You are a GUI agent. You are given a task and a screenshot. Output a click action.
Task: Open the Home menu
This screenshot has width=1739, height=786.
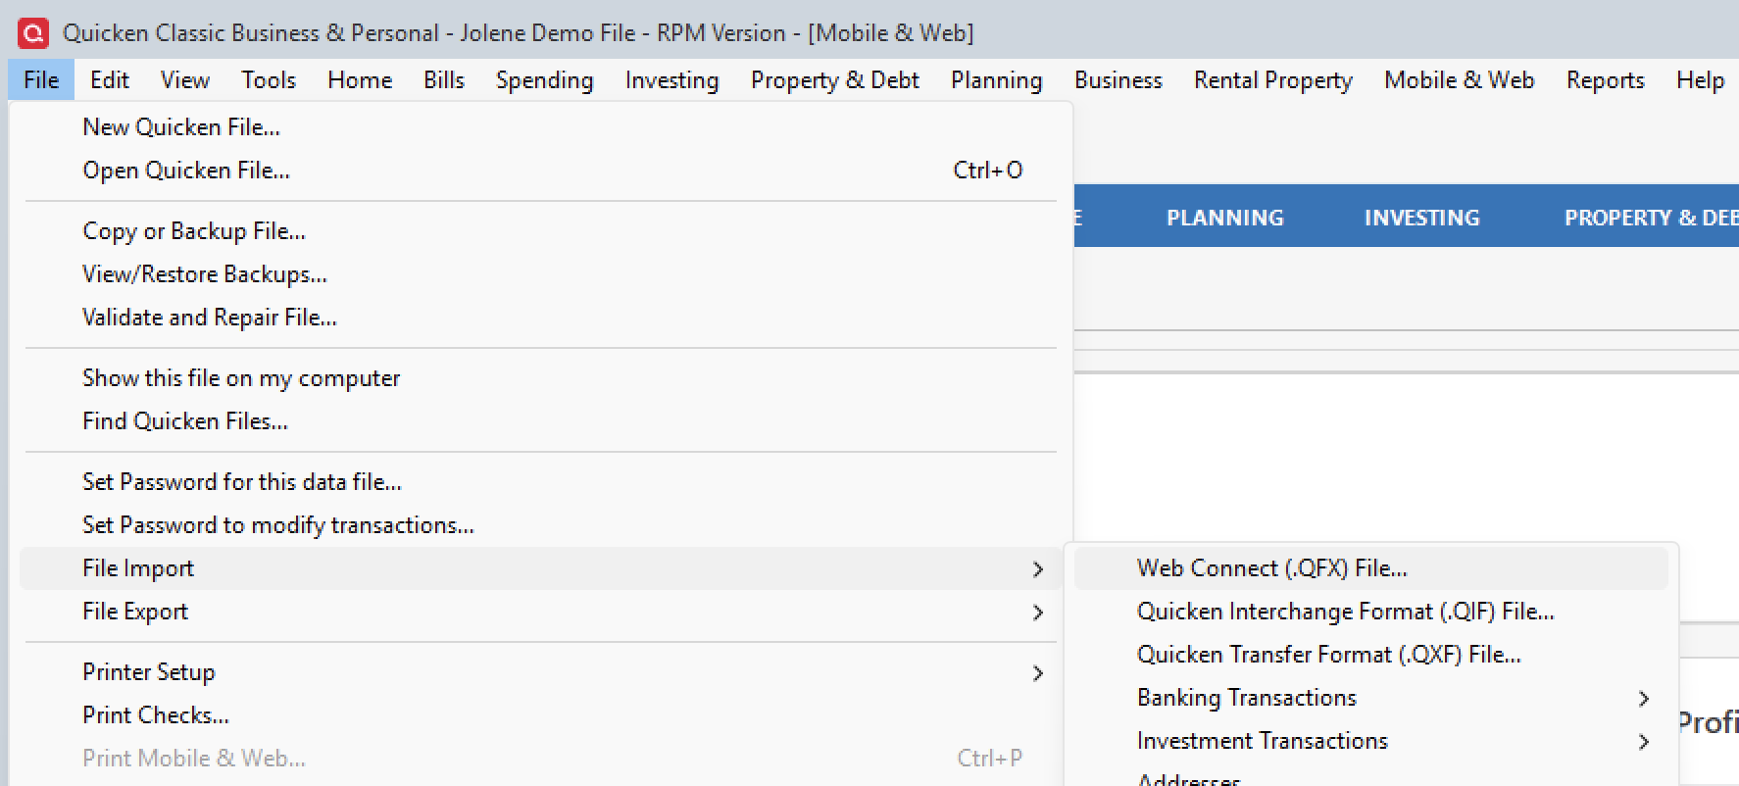tap(360, 80)
